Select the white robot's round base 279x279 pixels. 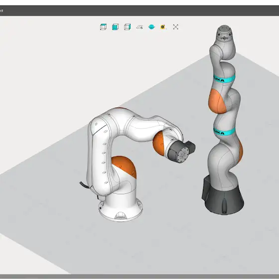[x=121, y=209]
